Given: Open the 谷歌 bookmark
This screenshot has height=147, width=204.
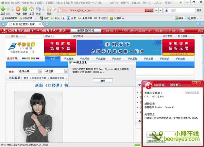Looking at the screenshot, I should click(44, 18).
